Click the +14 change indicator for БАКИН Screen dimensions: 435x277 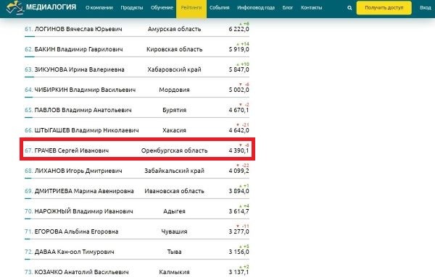[243, 44]
